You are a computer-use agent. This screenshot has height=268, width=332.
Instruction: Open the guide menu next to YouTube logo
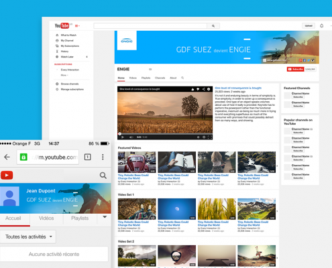(x=77, y=26)
